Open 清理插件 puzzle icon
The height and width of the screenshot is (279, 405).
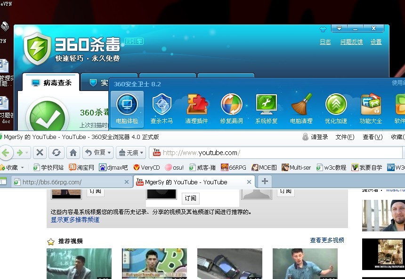196,109
